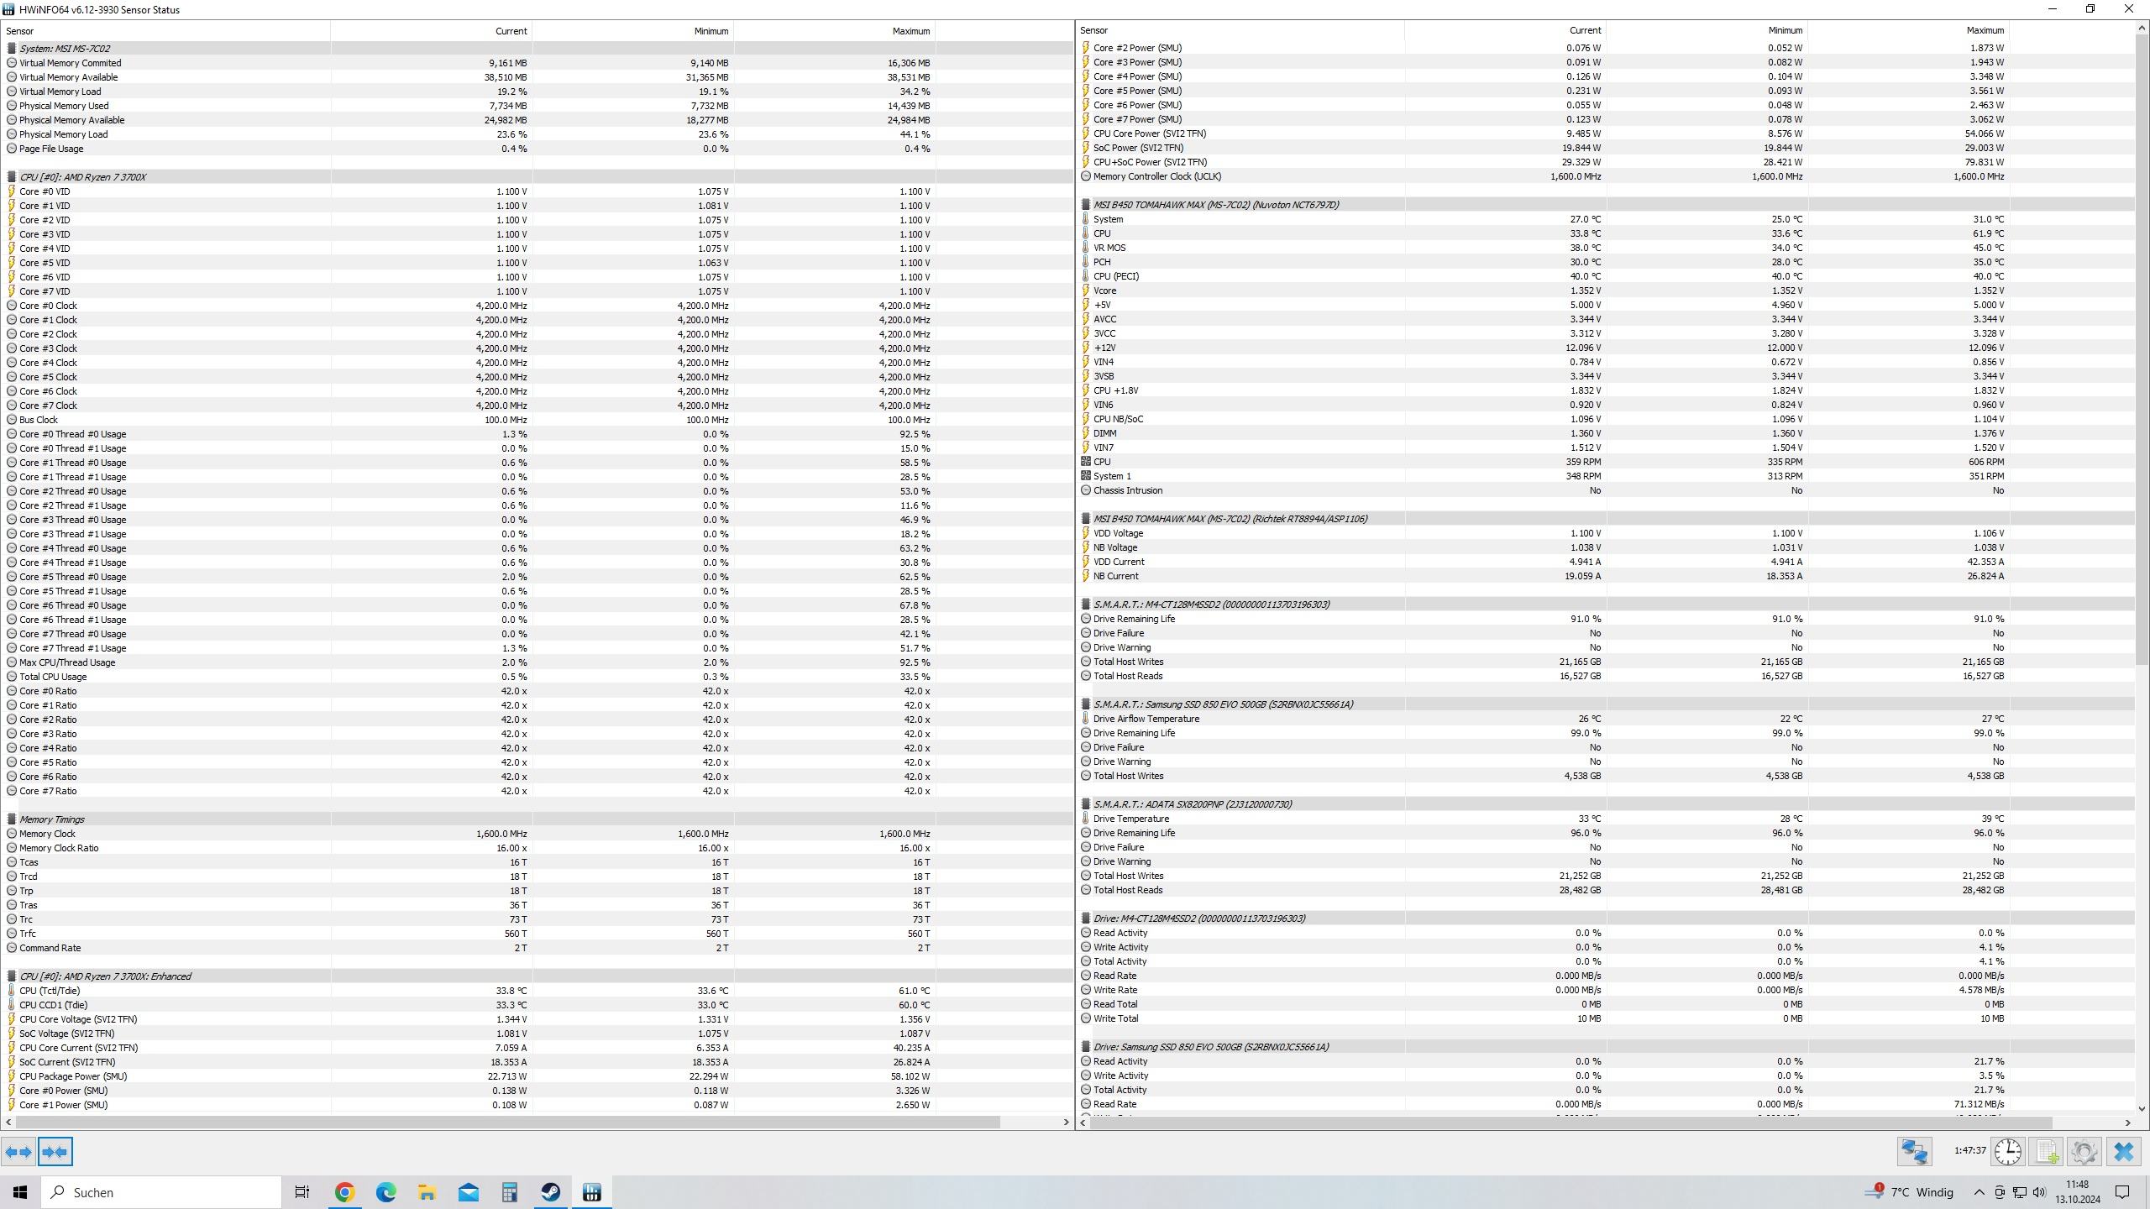
Task: Click the right panel Maximum column header
Action: point(1909,30)
